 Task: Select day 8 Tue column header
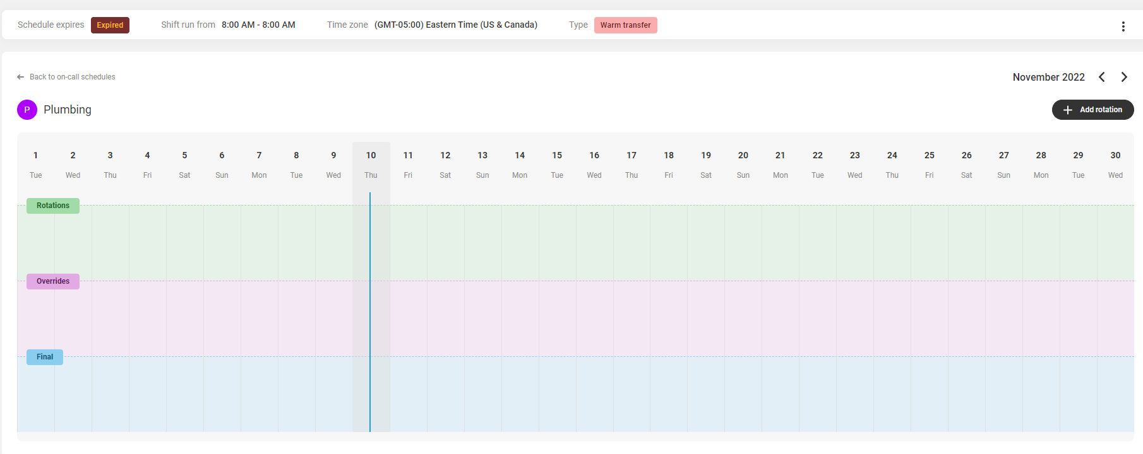point(297,165)
